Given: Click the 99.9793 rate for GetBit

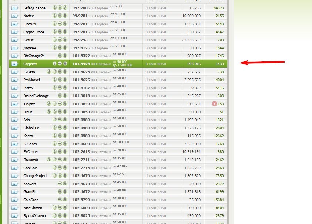Looking at the screenshot, I should (80, 40).
